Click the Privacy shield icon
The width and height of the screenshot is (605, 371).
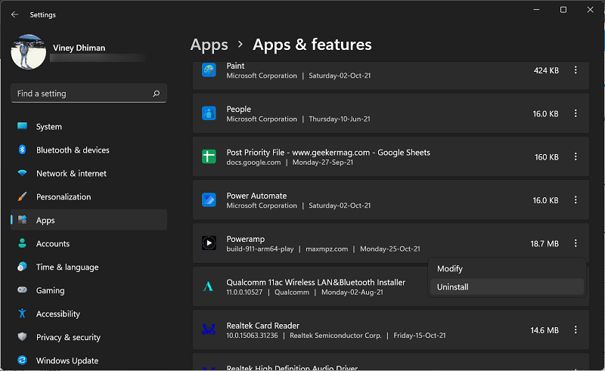(23, 337)
